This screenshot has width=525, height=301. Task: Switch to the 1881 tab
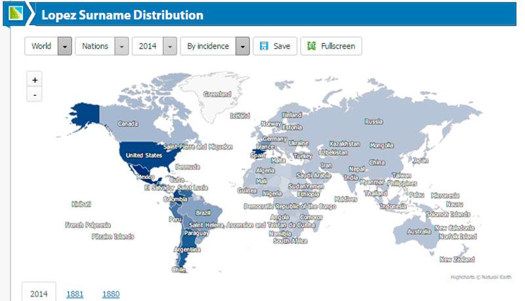(75, 294)
